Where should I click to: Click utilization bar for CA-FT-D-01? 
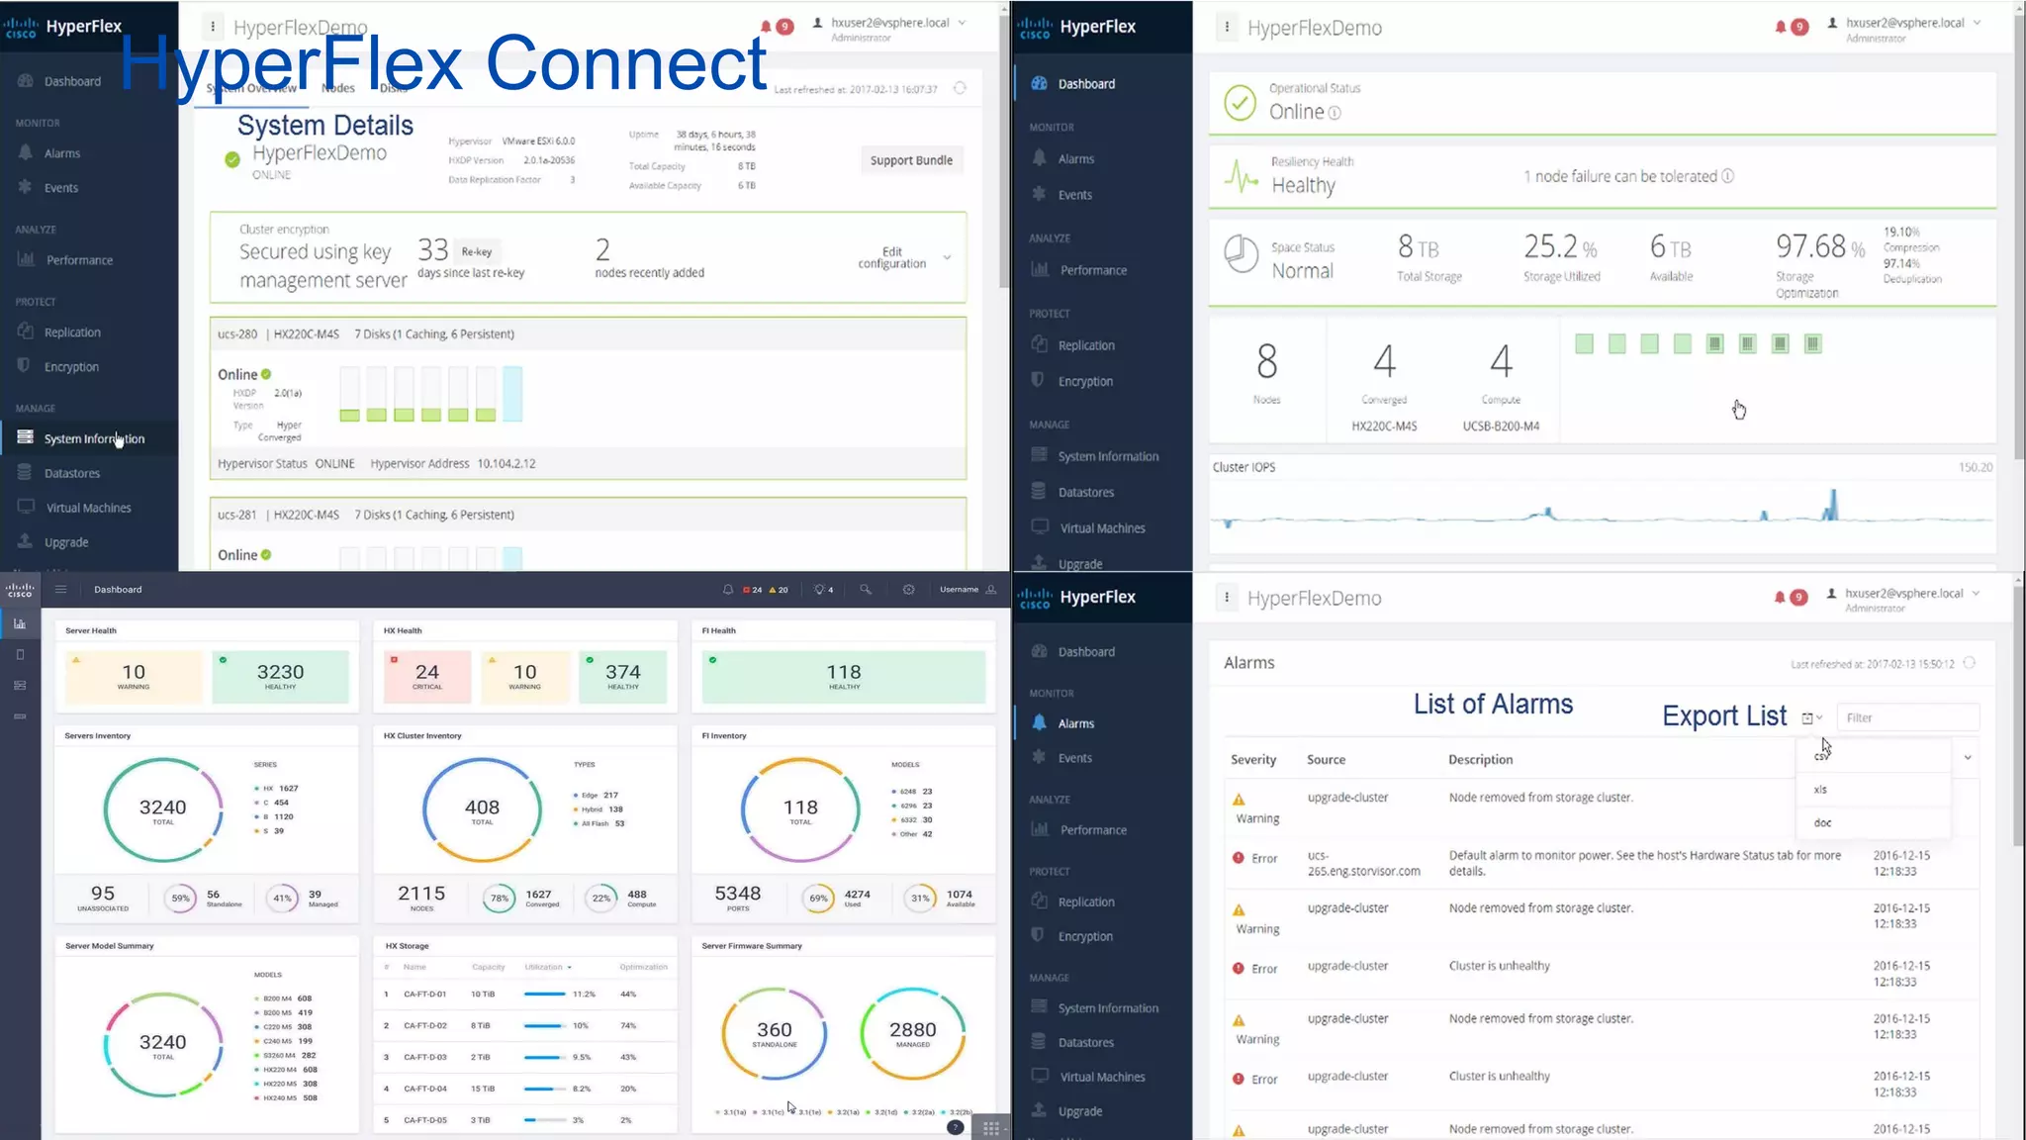coord(545,994)
